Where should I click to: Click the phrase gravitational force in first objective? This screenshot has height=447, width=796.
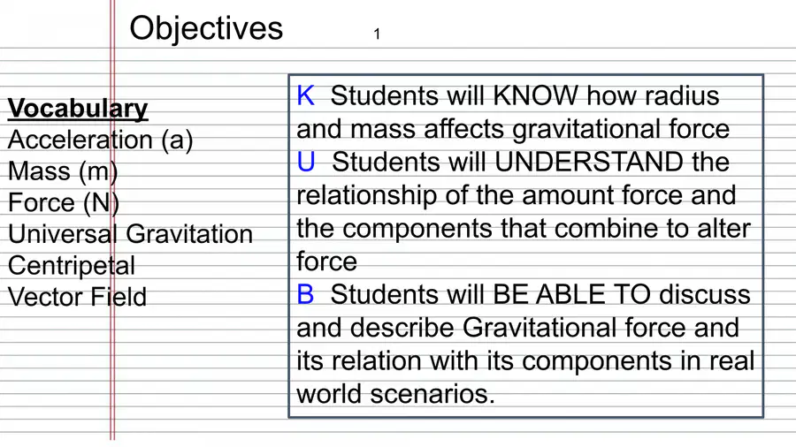pos(621,129)
